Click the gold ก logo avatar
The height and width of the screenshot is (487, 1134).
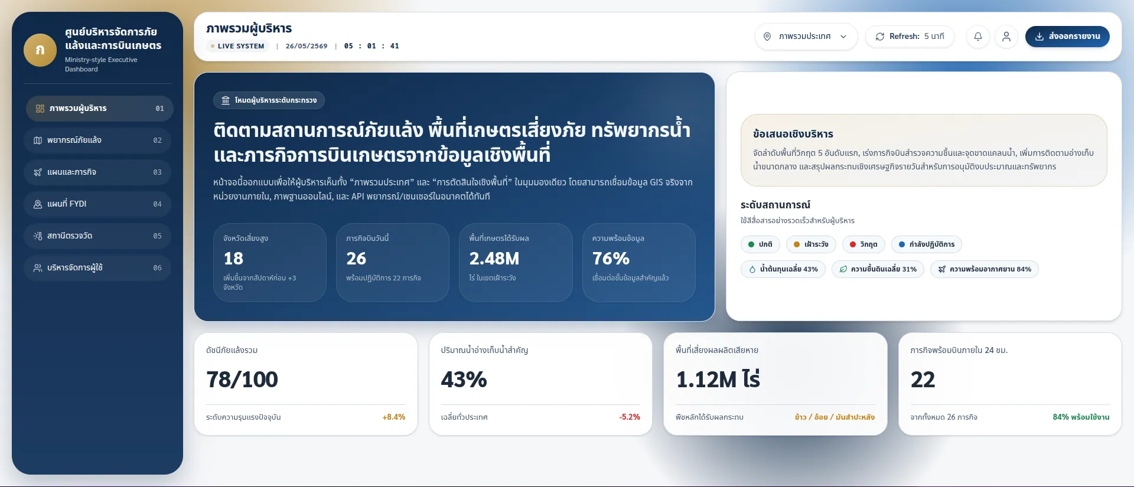pos(40,50)
